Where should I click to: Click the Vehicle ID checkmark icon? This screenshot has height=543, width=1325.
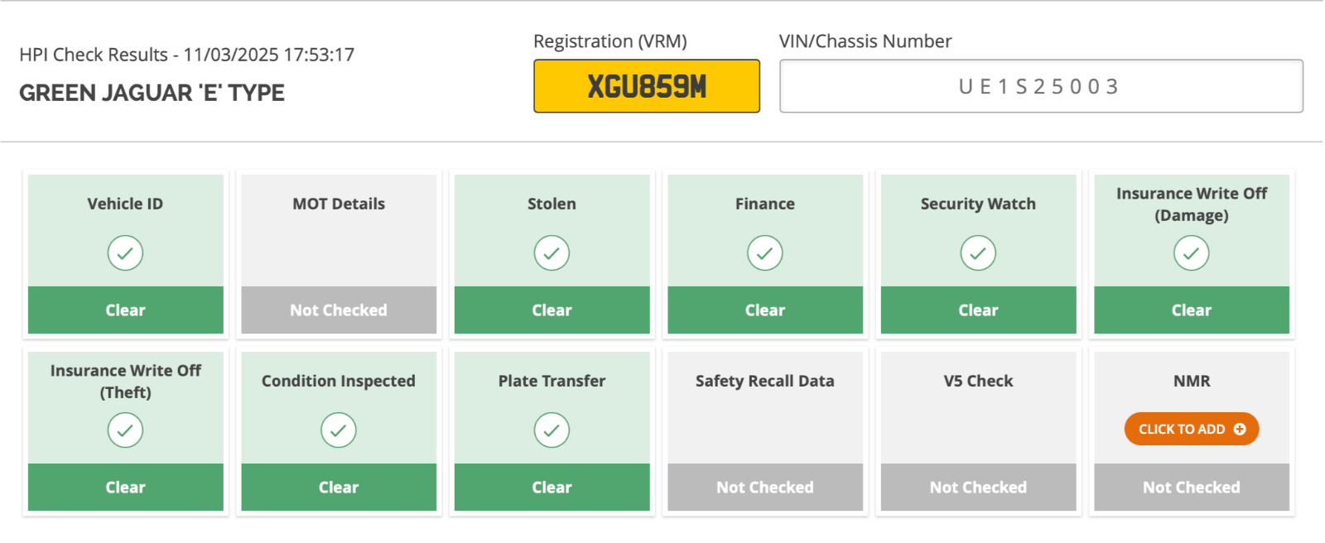tap(125, 253)
